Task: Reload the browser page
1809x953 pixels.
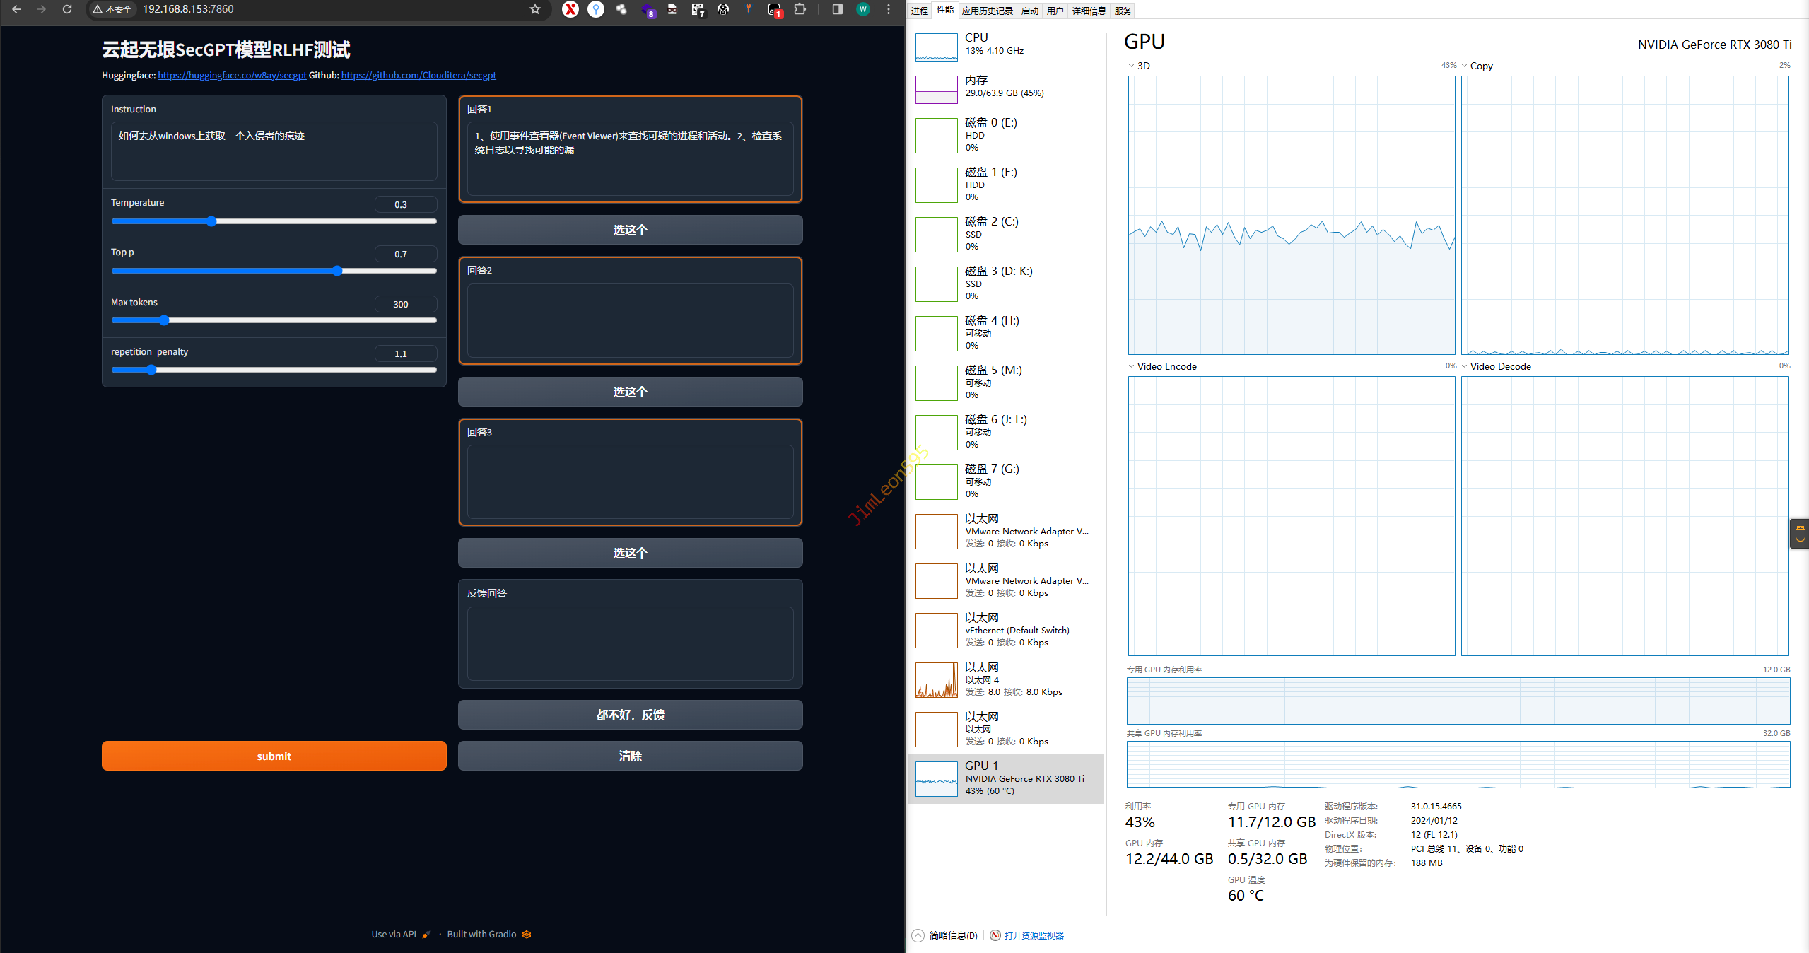Action: point(67,9)
